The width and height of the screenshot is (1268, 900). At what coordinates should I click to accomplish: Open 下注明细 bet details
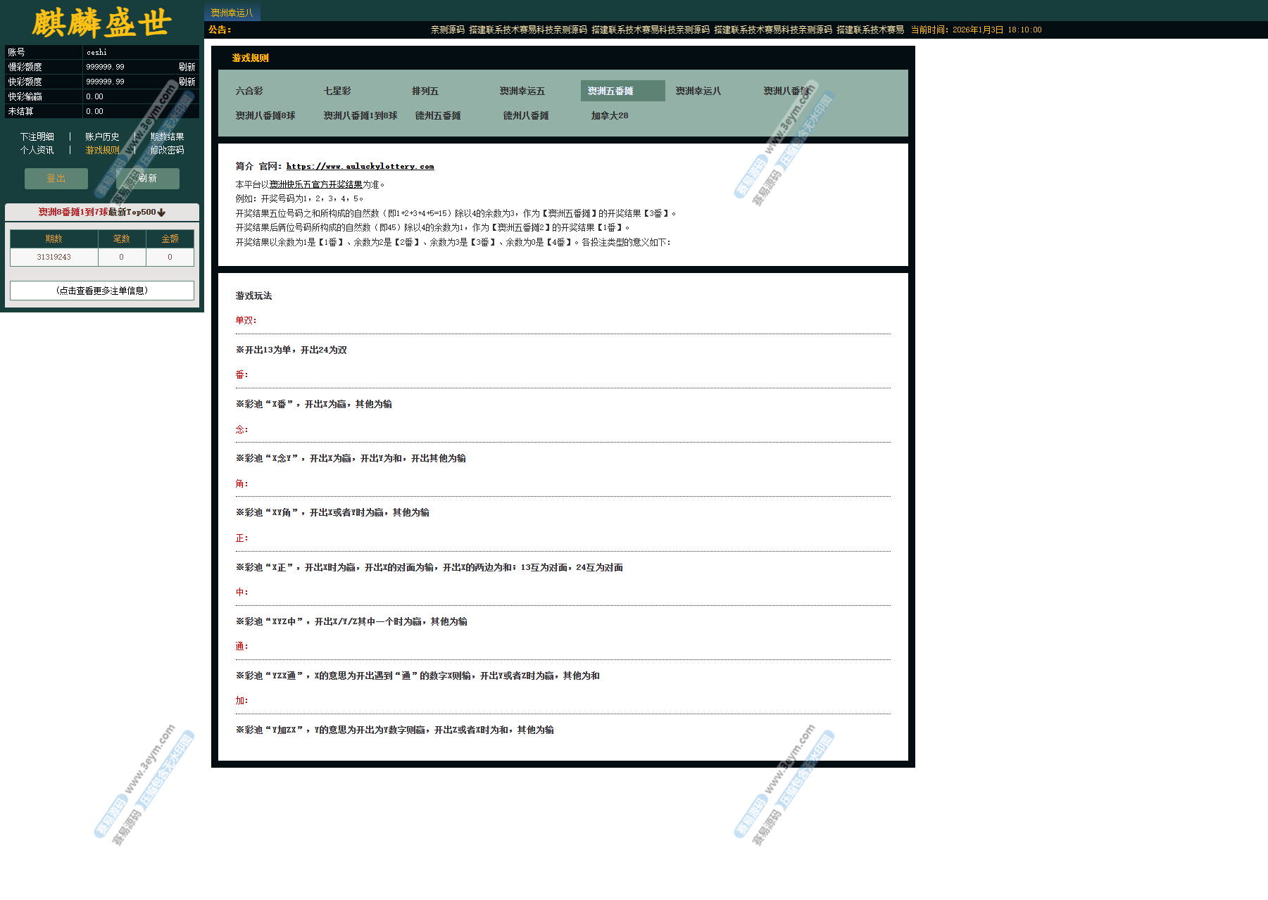37,137
